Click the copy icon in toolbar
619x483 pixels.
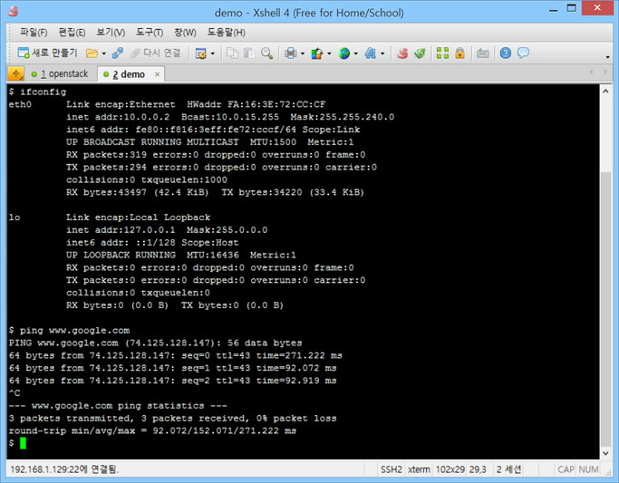tap(232, 53)
